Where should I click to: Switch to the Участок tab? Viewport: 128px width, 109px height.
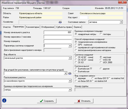pyautogui.click(x=7, y=27)
